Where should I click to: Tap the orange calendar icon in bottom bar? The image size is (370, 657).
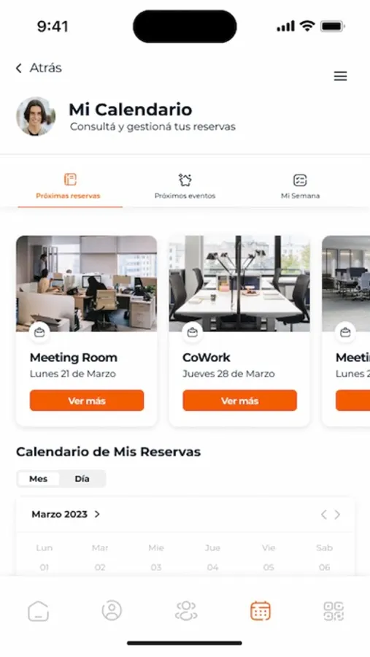coord(261,610)
